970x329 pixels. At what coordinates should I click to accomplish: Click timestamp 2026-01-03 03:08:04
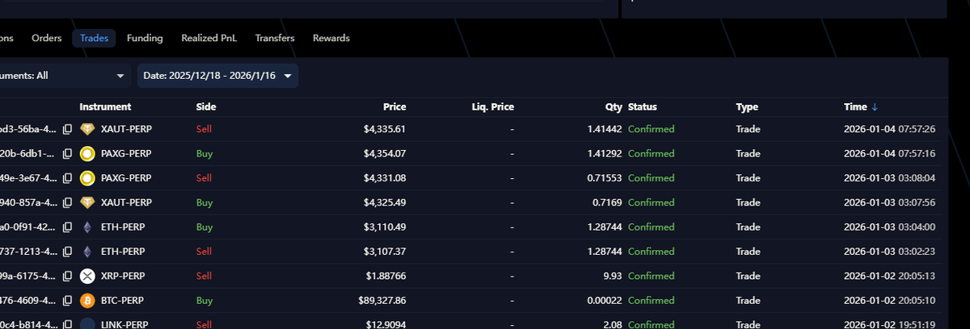pyautogui.click(x=889, y=177)
